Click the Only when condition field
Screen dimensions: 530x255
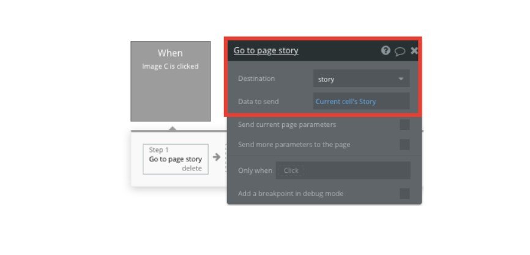[x=343, y=170]
